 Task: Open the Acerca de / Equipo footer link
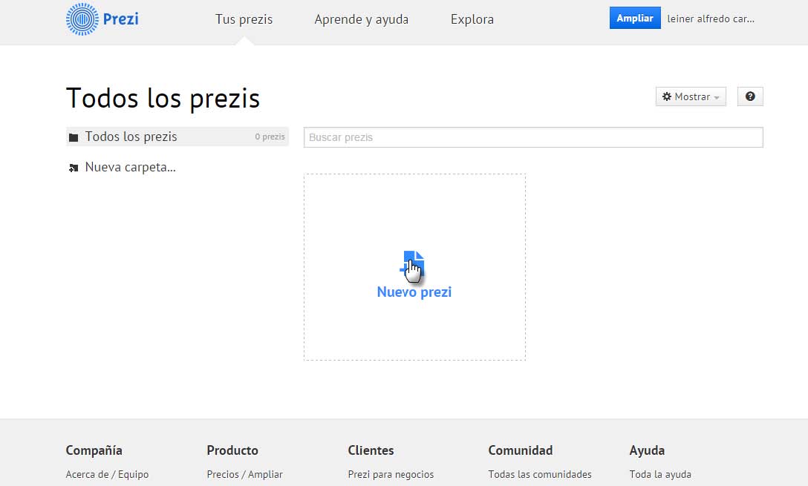[x=107, y=474]
